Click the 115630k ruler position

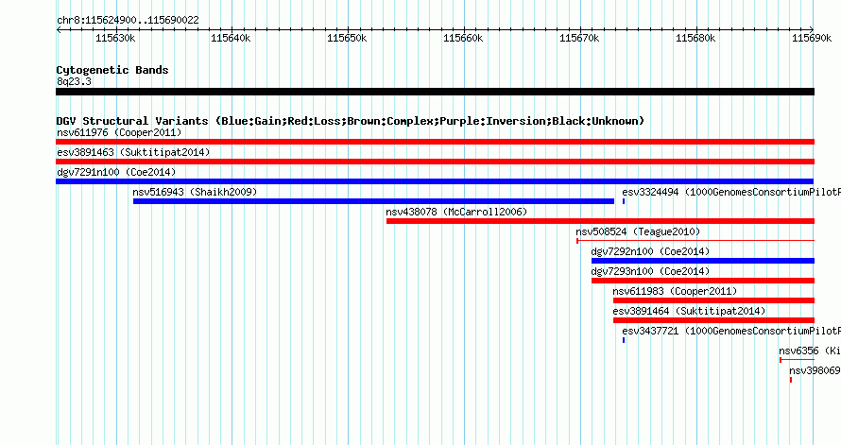pyautogui.click(x=115, y=38)
